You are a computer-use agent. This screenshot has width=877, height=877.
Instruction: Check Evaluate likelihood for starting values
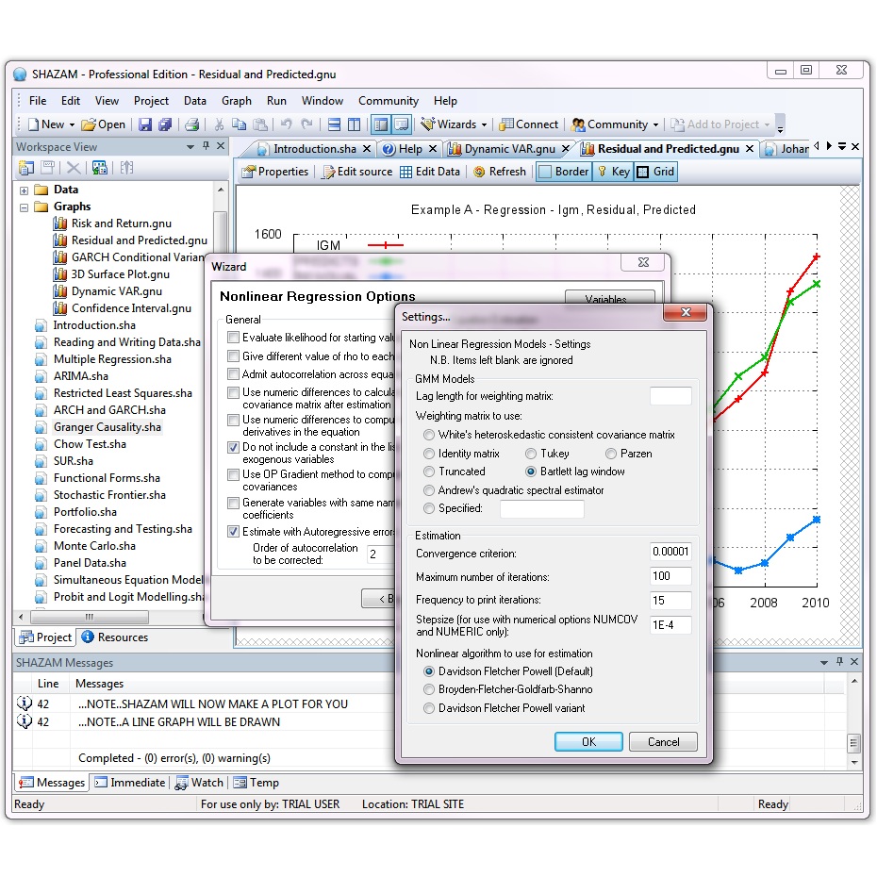233,338
